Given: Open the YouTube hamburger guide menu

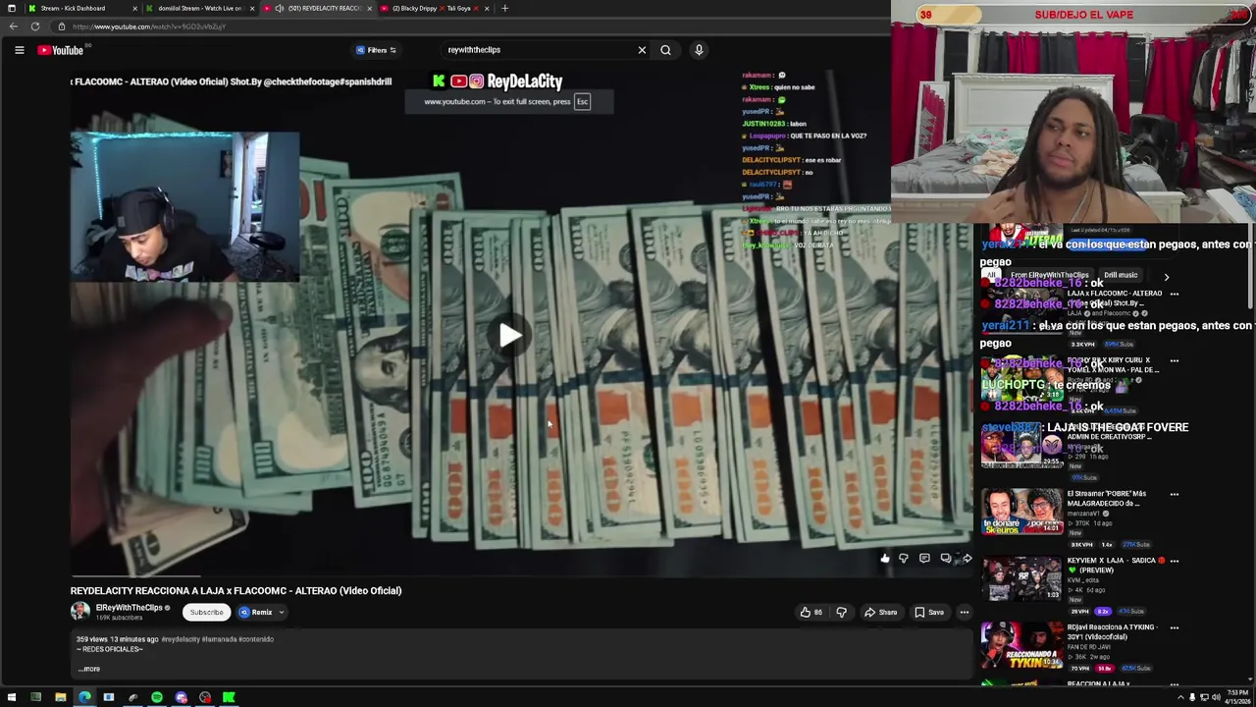Looking at the screenshot, I should pyautogui.click(x=19, y=50).
